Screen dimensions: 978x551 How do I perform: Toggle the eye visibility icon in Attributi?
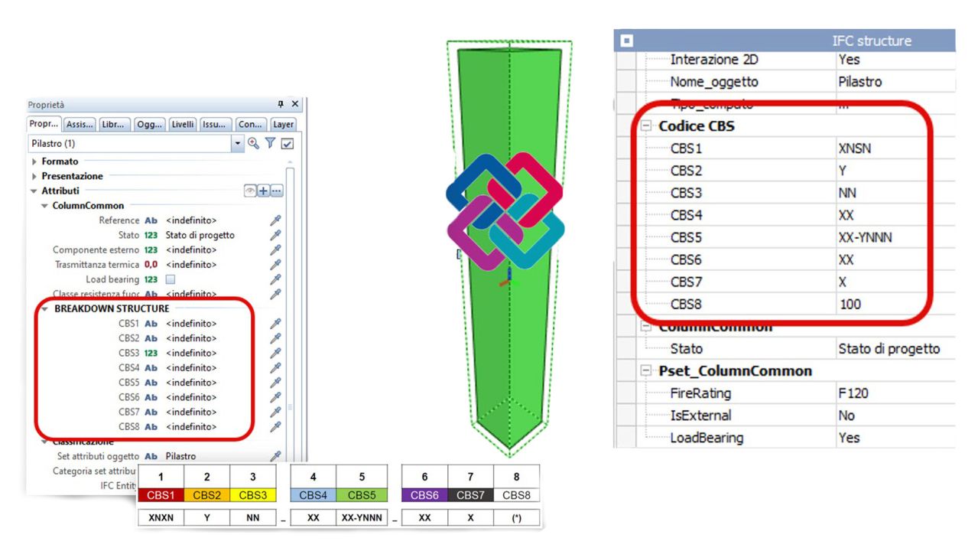tap(250, 191)
